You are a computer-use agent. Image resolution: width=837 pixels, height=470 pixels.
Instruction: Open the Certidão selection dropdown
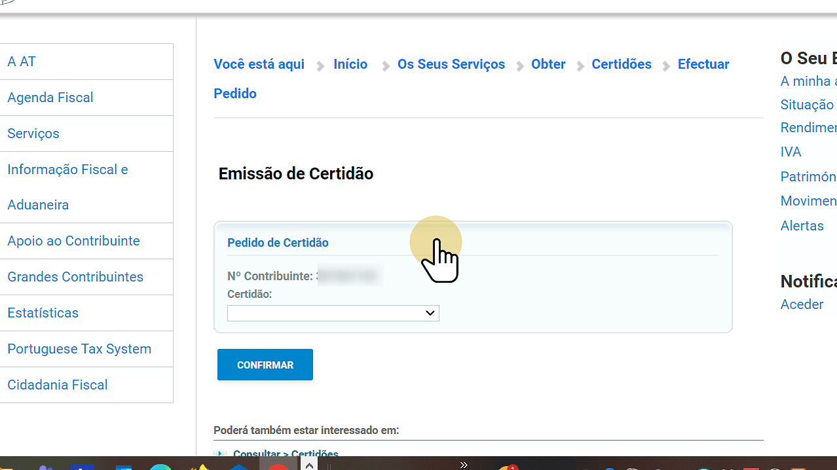[x=333, y=313]
